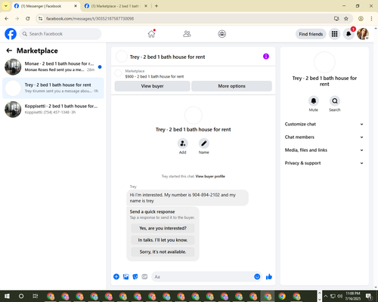Click the Chrome profile avatar icon
The height and width of the screenshot is (302, 378).
(x=361, y=18)
